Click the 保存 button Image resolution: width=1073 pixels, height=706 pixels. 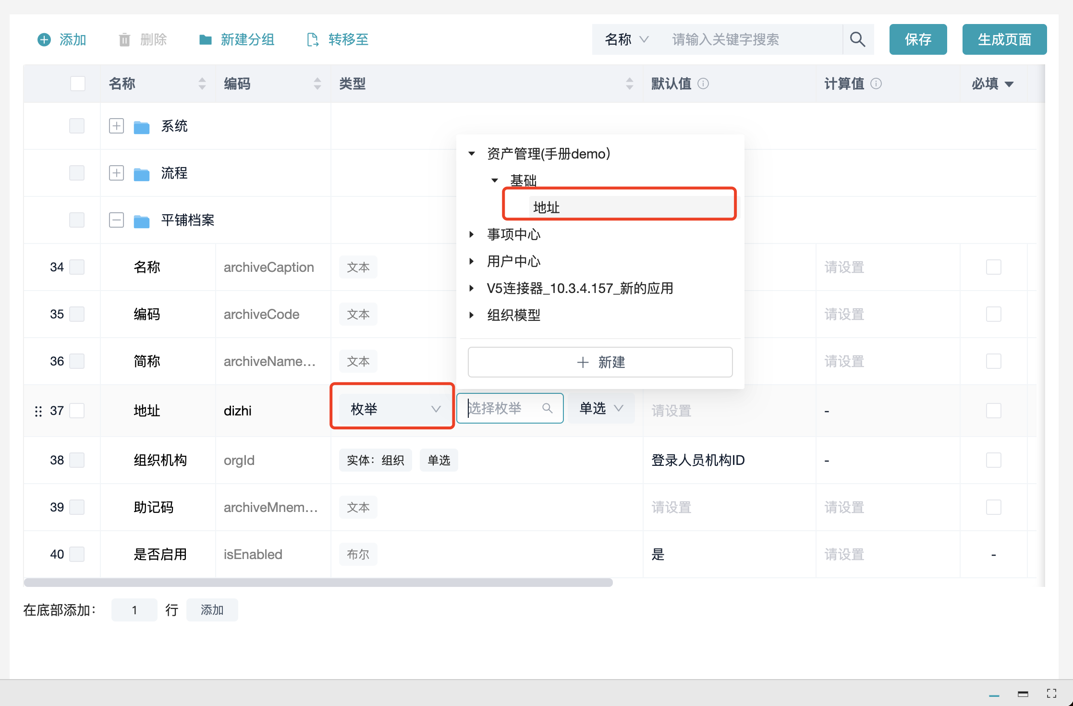[918, 39]
